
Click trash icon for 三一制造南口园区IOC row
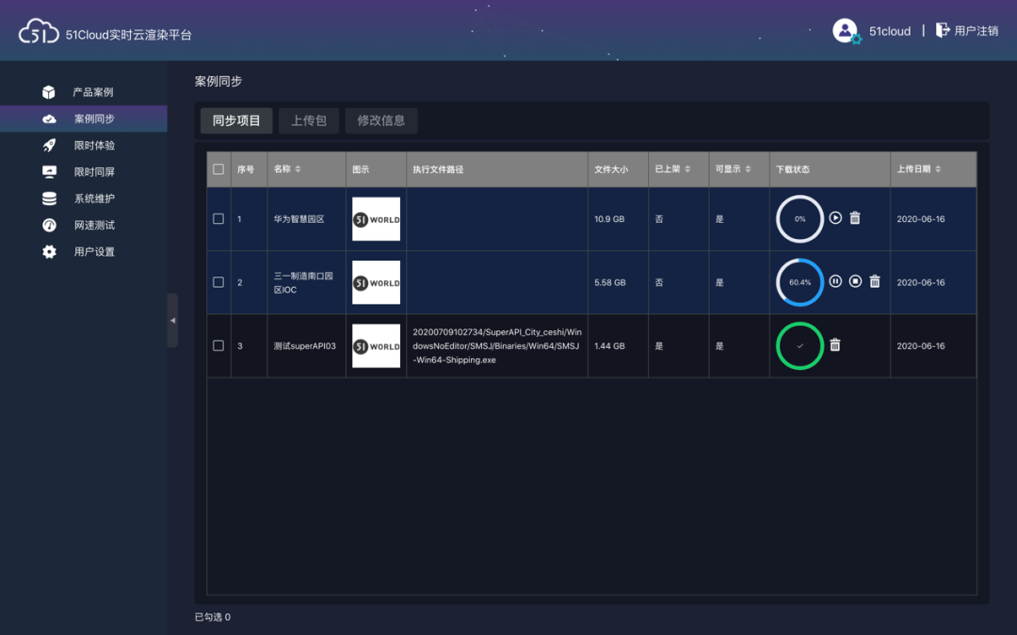pyautogui.click(x=875, y=281)
